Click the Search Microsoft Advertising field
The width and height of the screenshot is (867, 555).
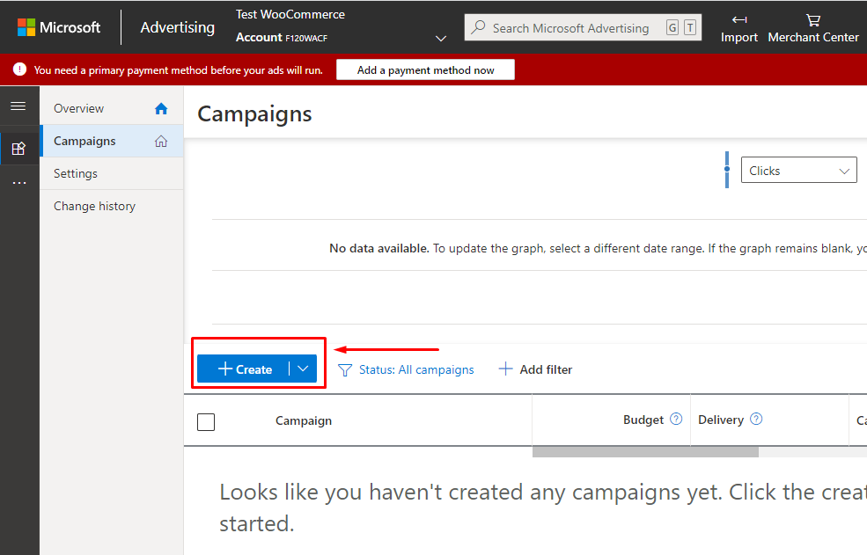click(x=583, y=27)
